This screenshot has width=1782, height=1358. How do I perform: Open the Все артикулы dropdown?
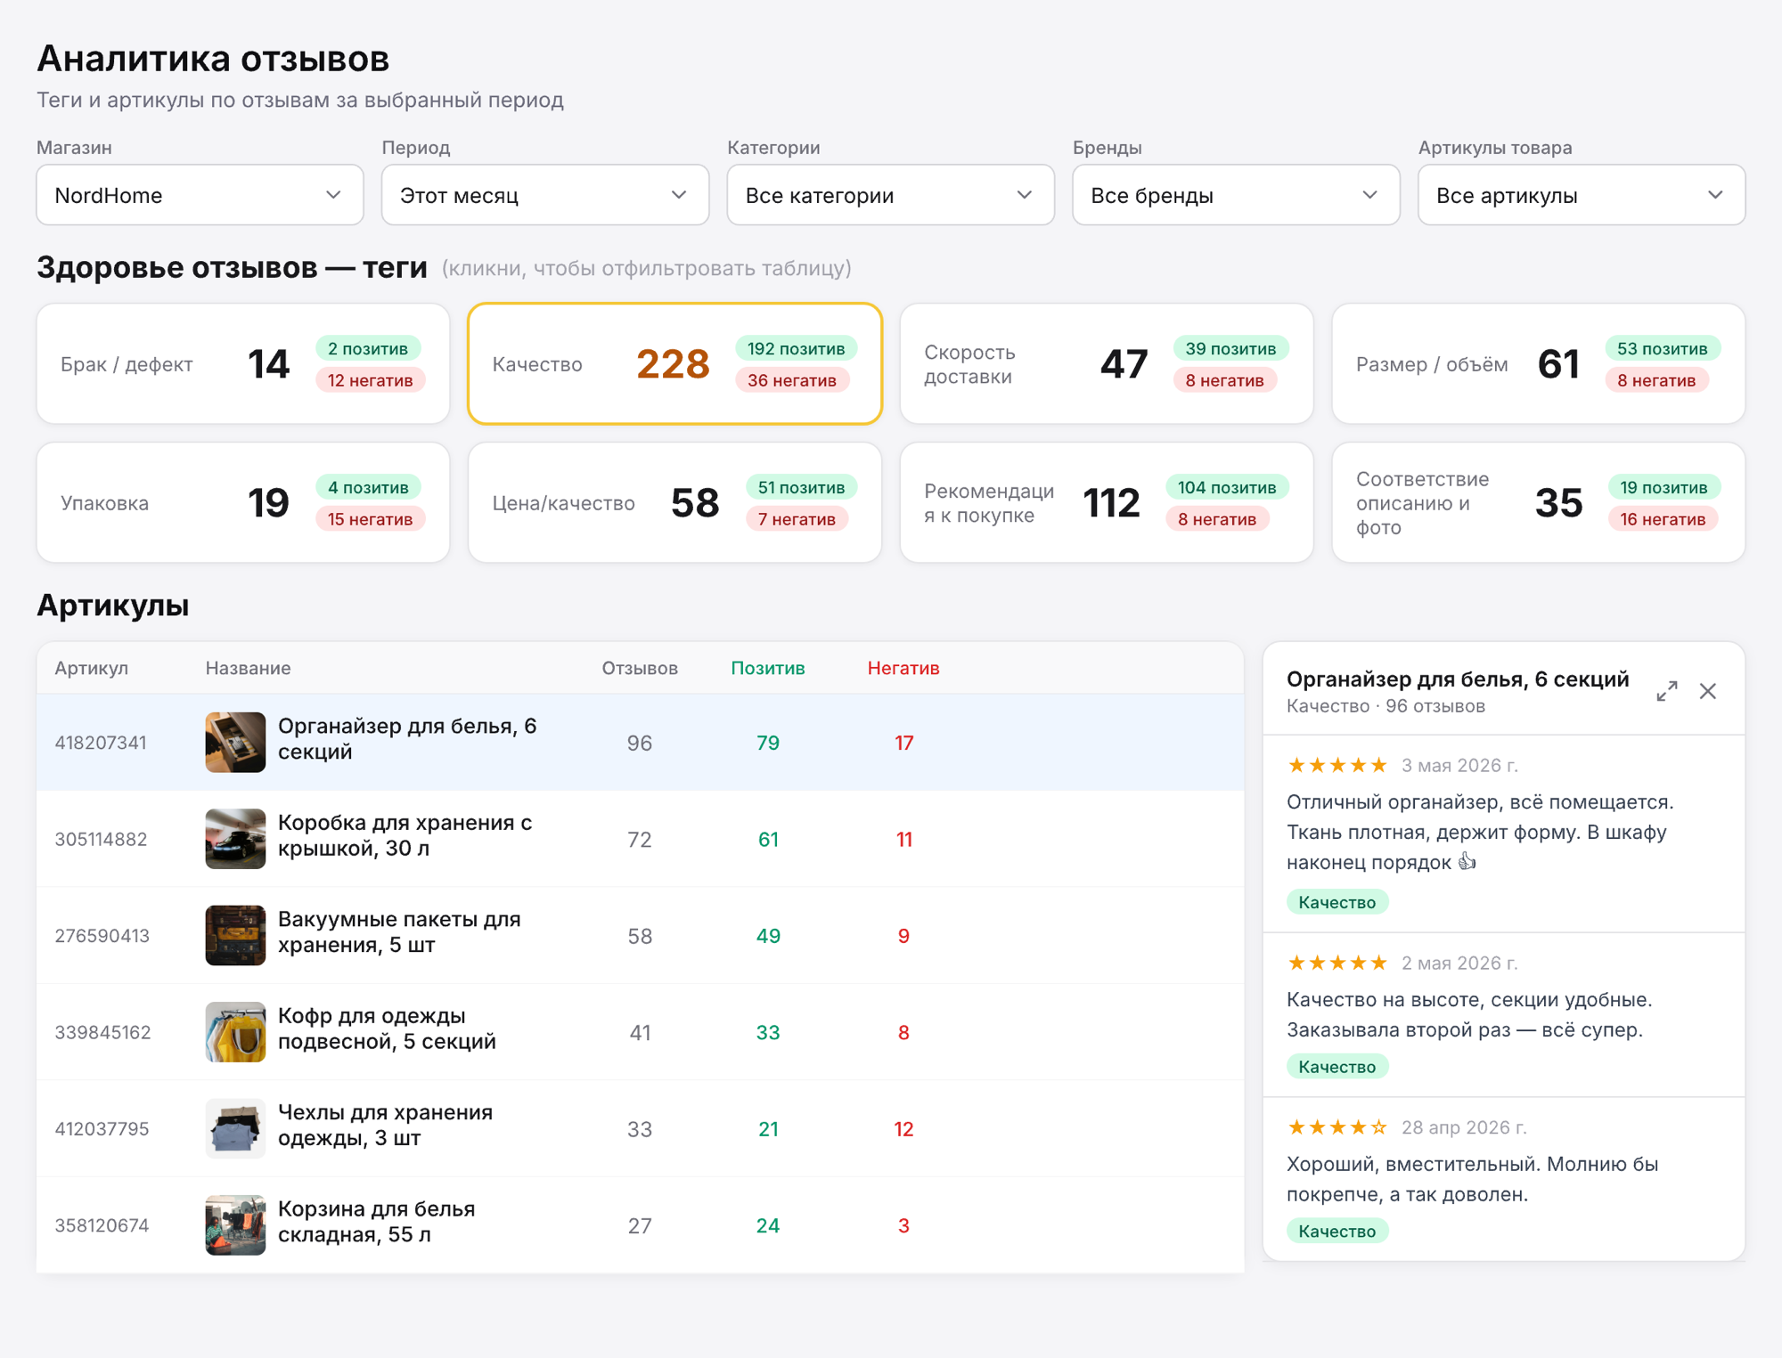(x=1582, y=195)
